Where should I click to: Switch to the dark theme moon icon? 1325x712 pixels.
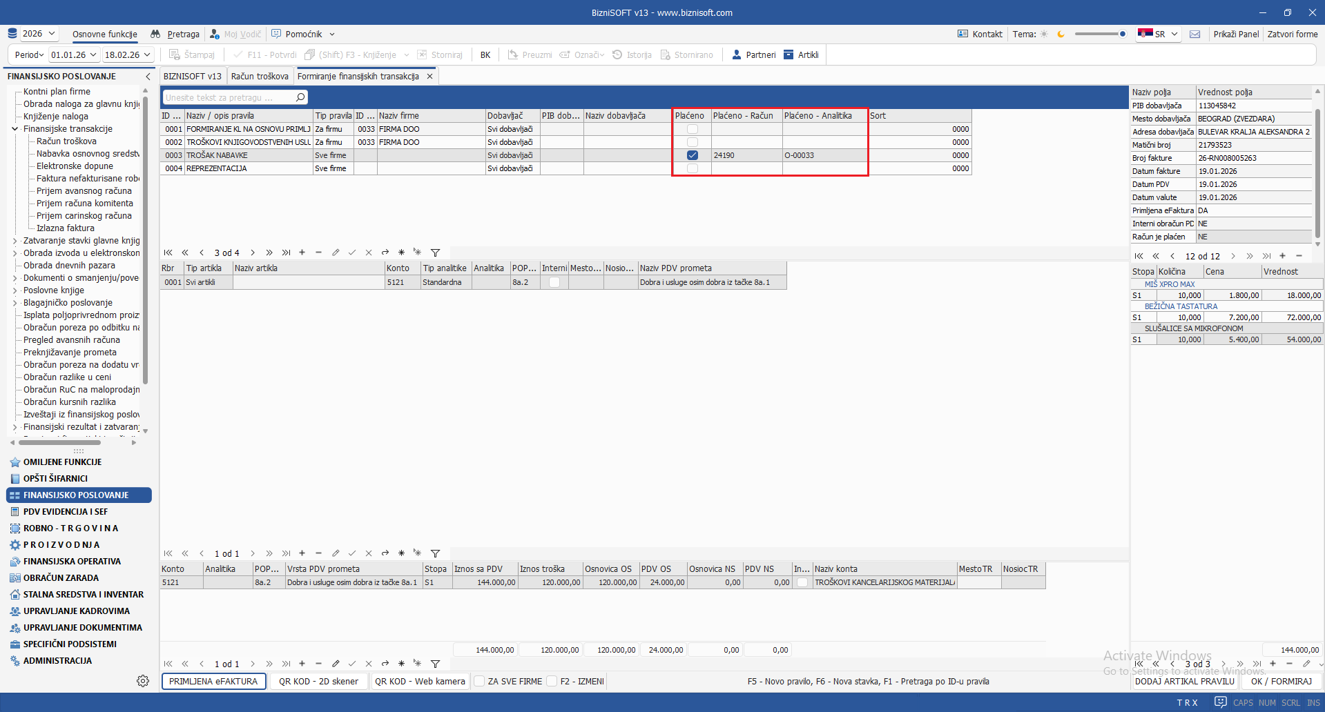pyautogui.click(x=1061, y=34)
